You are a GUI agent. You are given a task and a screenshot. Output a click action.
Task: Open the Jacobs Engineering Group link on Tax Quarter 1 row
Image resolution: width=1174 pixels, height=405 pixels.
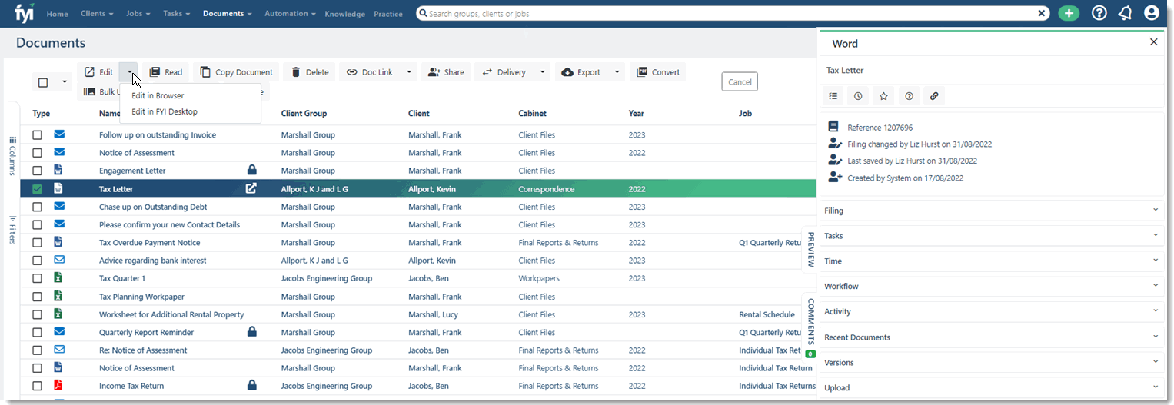(327, 278)
